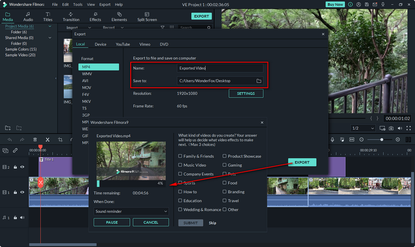Click the trash delete icon

click(35, 139)
